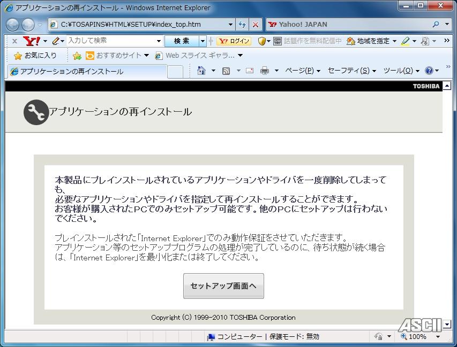Close the Yahoo toolbar with x
Screen dimensions: 457x347
(x=14, y=41)
